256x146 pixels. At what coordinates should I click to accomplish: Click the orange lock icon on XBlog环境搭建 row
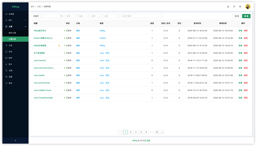tap(59, 45)
